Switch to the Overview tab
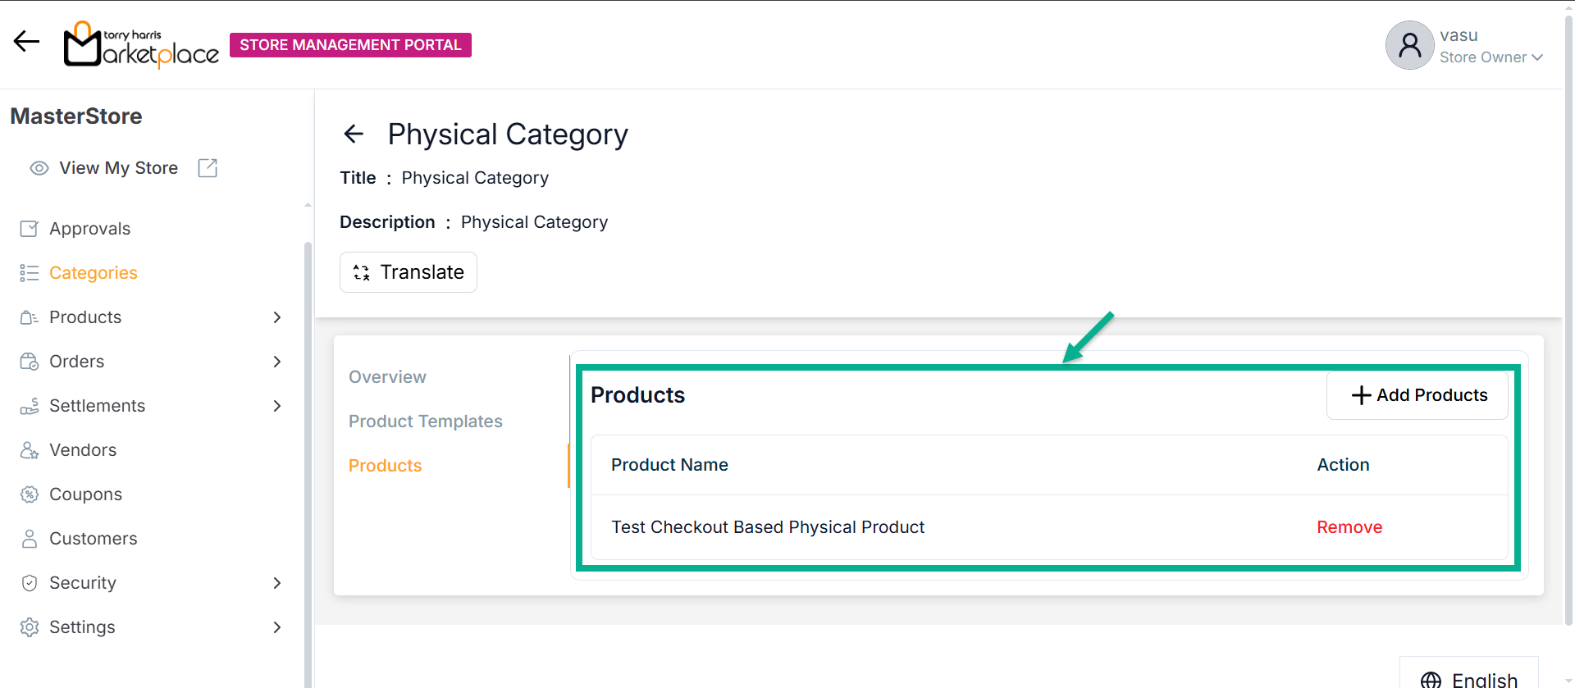This screenshot has height=688, width=1575. [x=387, y=377]
